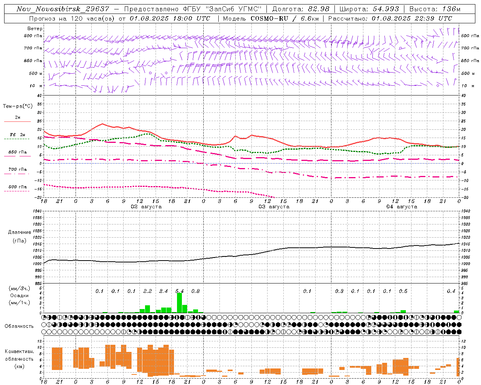481x385 pixels.
Task: Click the 0.8 precipitation total value
Action: 195,291
